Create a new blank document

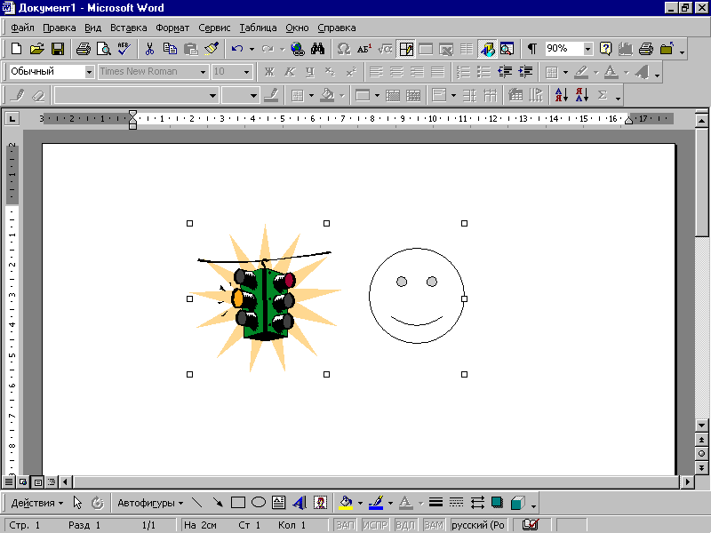click(x=16, y=49)
